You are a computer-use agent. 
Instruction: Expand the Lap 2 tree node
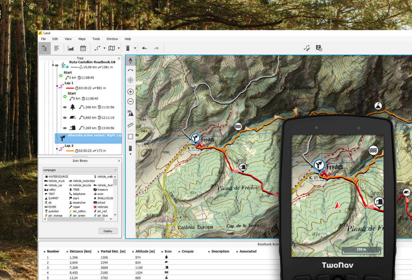57,149
